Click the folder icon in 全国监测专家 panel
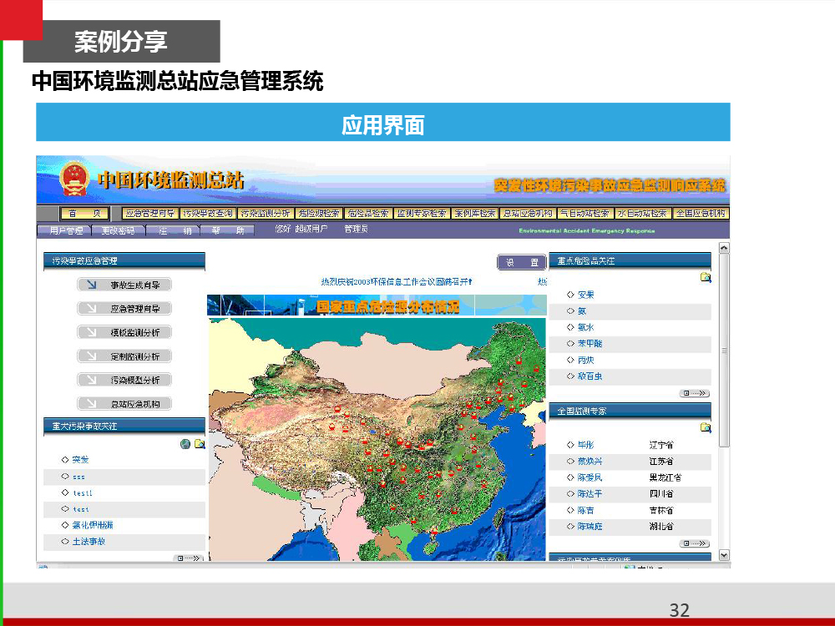This screenshot has height=626, width=835. (706, 427)
